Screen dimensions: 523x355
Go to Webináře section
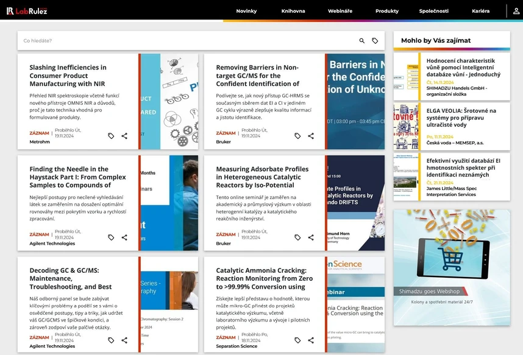[340, 11]
